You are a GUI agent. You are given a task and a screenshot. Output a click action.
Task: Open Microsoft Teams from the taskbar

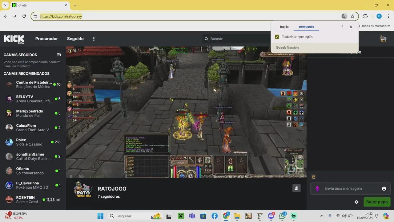coord(192,216)
